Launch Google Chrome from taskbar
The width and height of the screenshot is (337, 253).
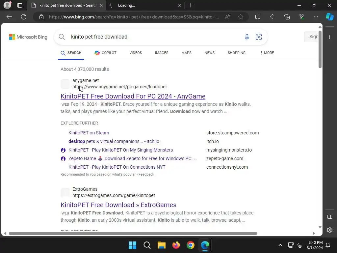point(191,245)
